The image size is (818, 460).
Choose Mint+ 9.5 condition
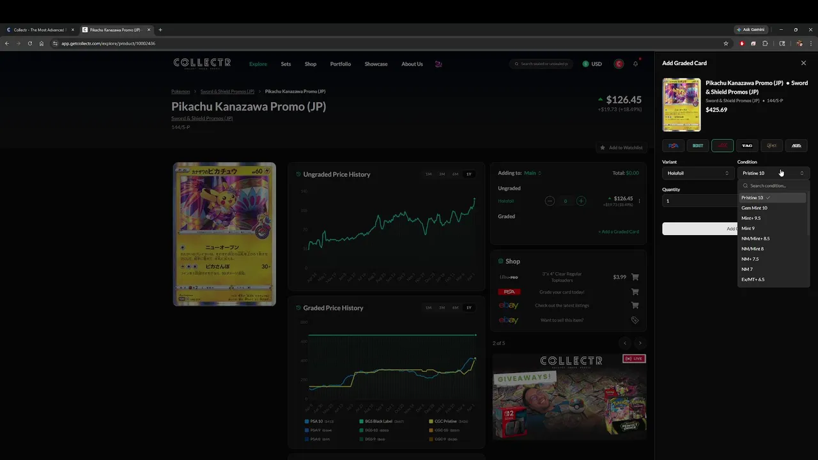[772, 218]
